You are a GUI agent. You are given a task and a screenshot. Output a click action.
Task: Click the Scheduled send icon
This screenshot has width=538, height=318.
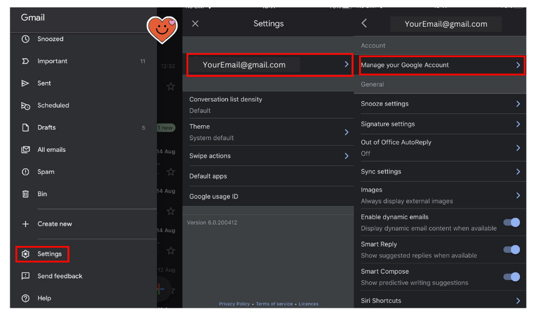coord(26,105)
